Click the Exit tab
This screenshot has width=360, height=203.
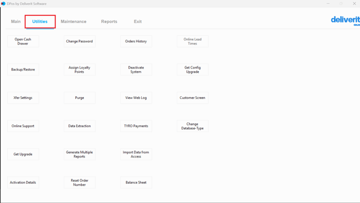(138, 21)
